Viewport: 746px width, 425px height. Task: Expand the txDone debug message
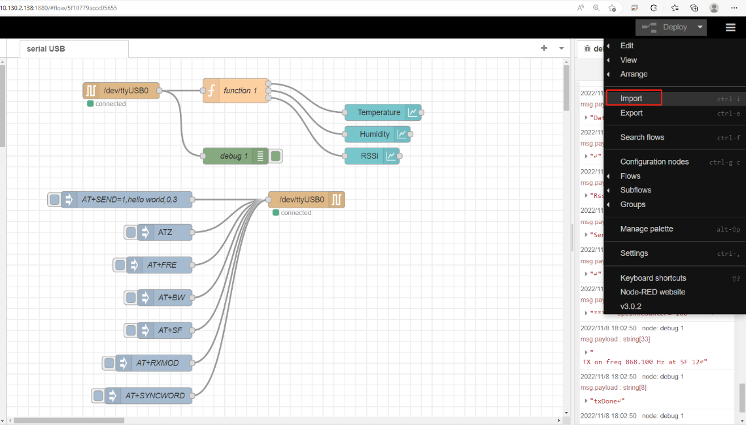click(586, 401)
